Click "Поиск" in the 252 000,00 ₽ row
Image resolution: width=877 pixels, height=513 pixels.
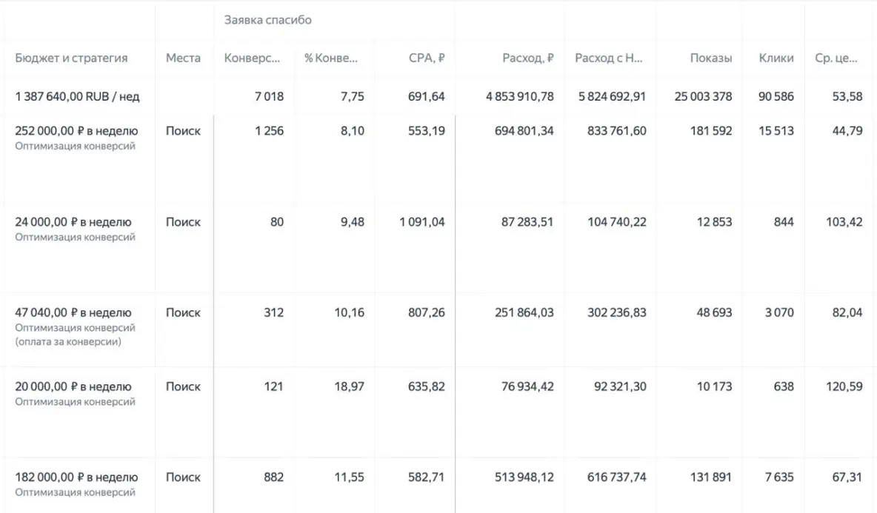(x=183, y=131)
